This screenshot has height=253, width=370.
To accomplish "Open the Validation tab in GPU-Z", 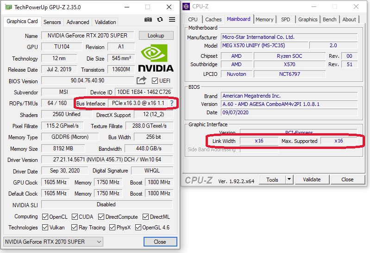I will pyautogui.click(x=105, y=22).
